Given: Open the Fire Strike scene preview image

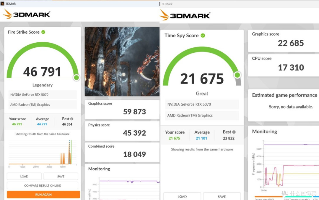Looking at the screenshot, I should pos(122,61).
